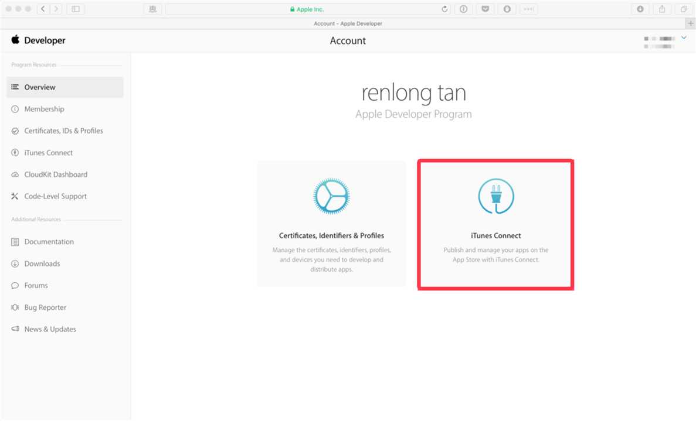This screenshot has width=696, height=421.
Task: Open the iTunes Connect card title
Action: pyautogui.click(x=496, y=236)
